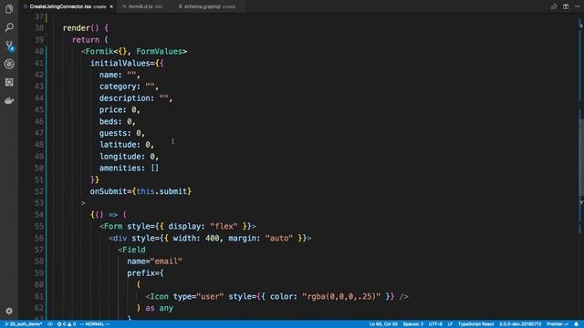Open the Docker view in the activity bar
The height and width of the screenshot is (328, 584).
[x=9, y=100]
